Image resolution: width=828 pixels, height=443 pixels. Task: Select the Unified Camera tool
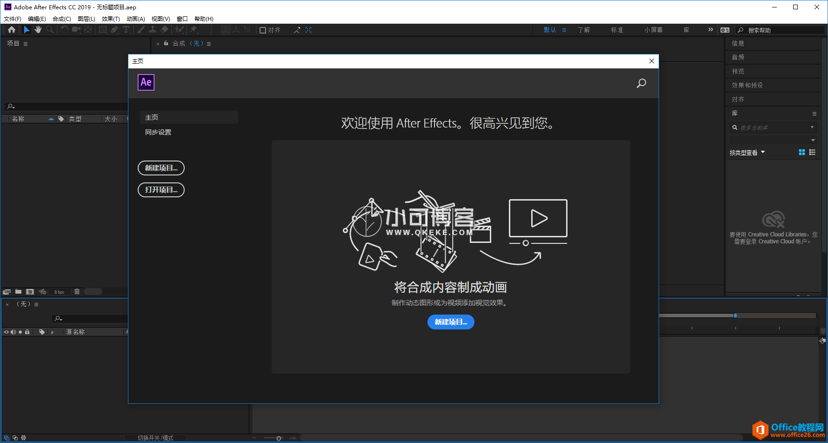[x=76, y=30]
